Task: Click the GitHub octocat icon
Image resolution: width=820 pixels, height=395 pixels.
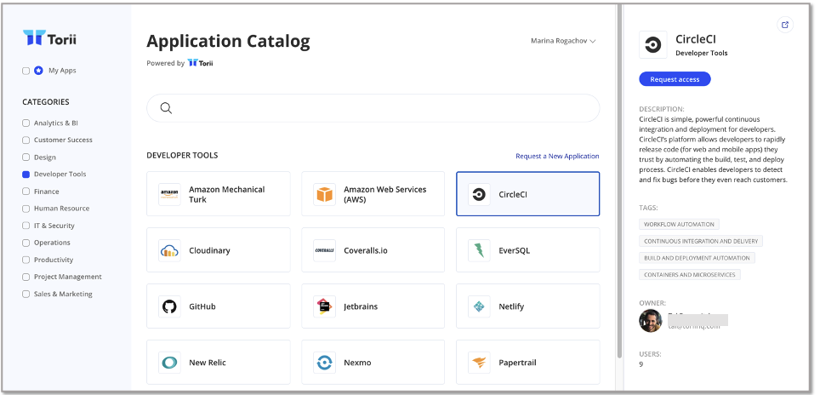Action: 169,306
